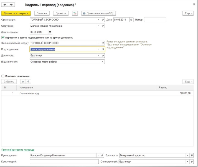The image size is (198, 167).
Task: Open Организация record via open-form icon
Action: tap(103, 20)
